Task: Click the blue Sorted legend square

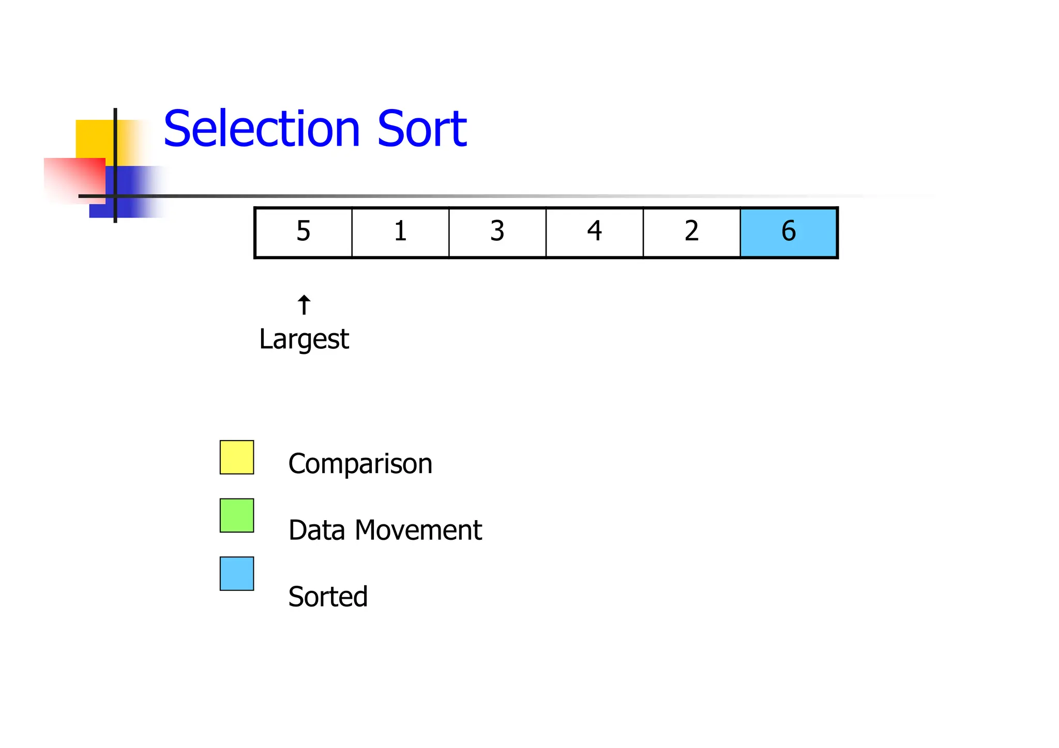Action: click(x=237, y=573)
